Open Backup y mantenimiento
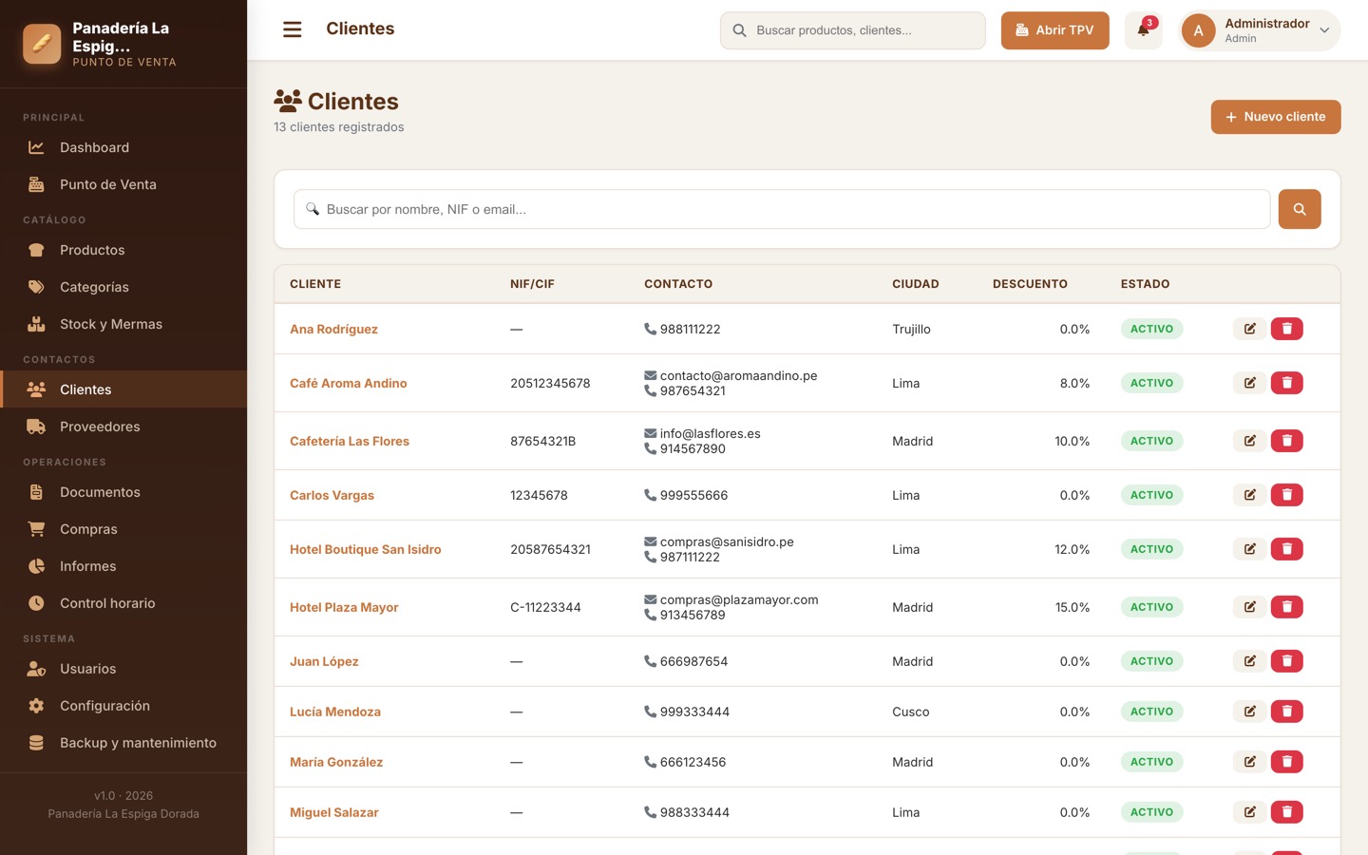1368x855 pixels. click(x=123, y=743)
